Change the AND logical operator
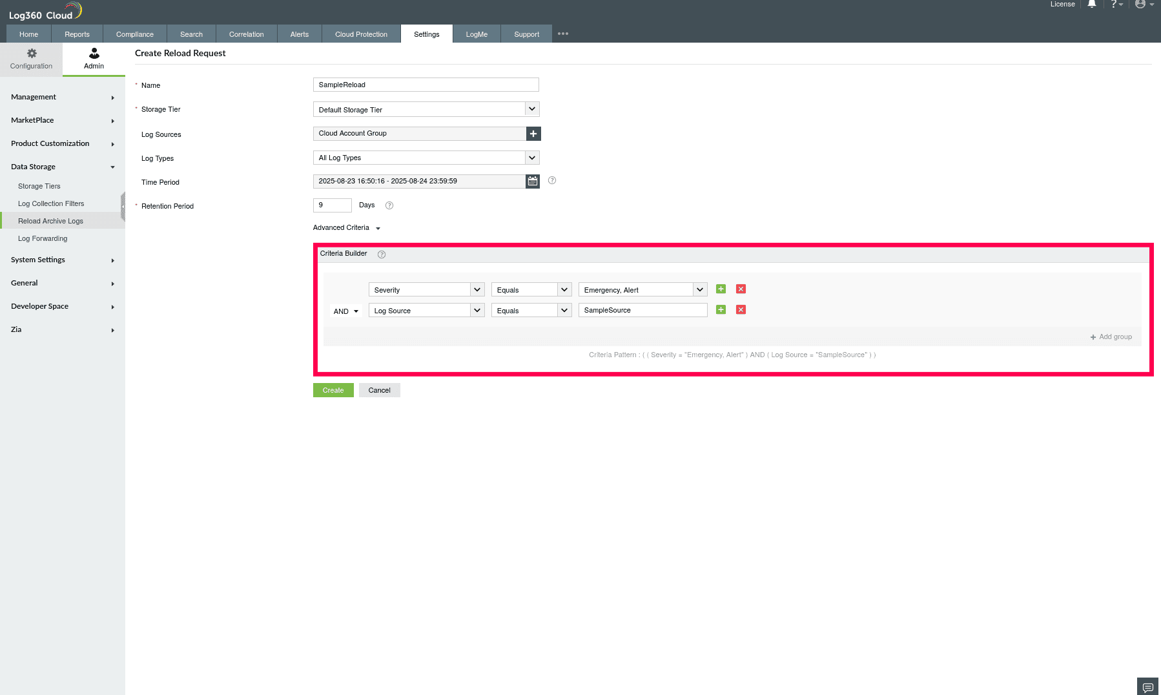This screenshot has width=1161, height=695. point(345,311)
